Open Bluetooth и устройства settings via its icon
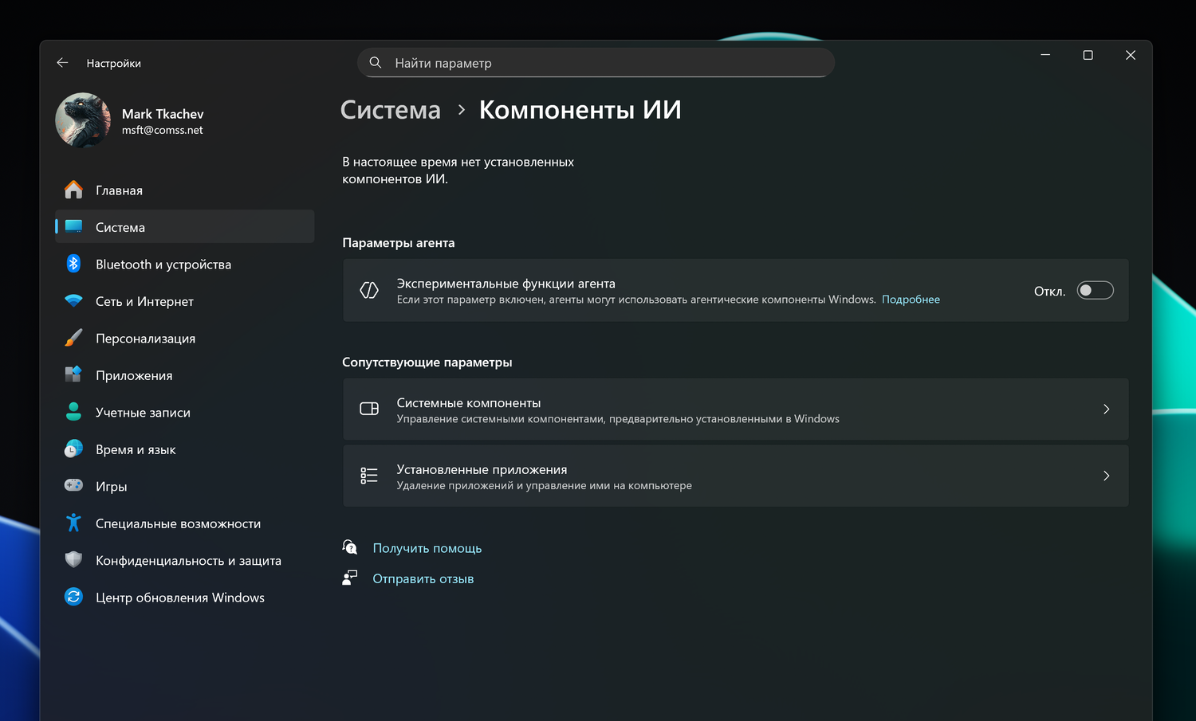1196x721 pixels. click(x=73, y=264)
